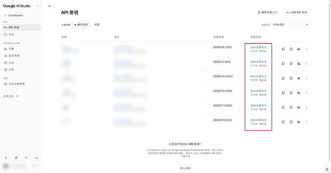Screen dimensions: 331x173
Task: Click the 创建 API 密钥 button
Action: click(296, 12)
